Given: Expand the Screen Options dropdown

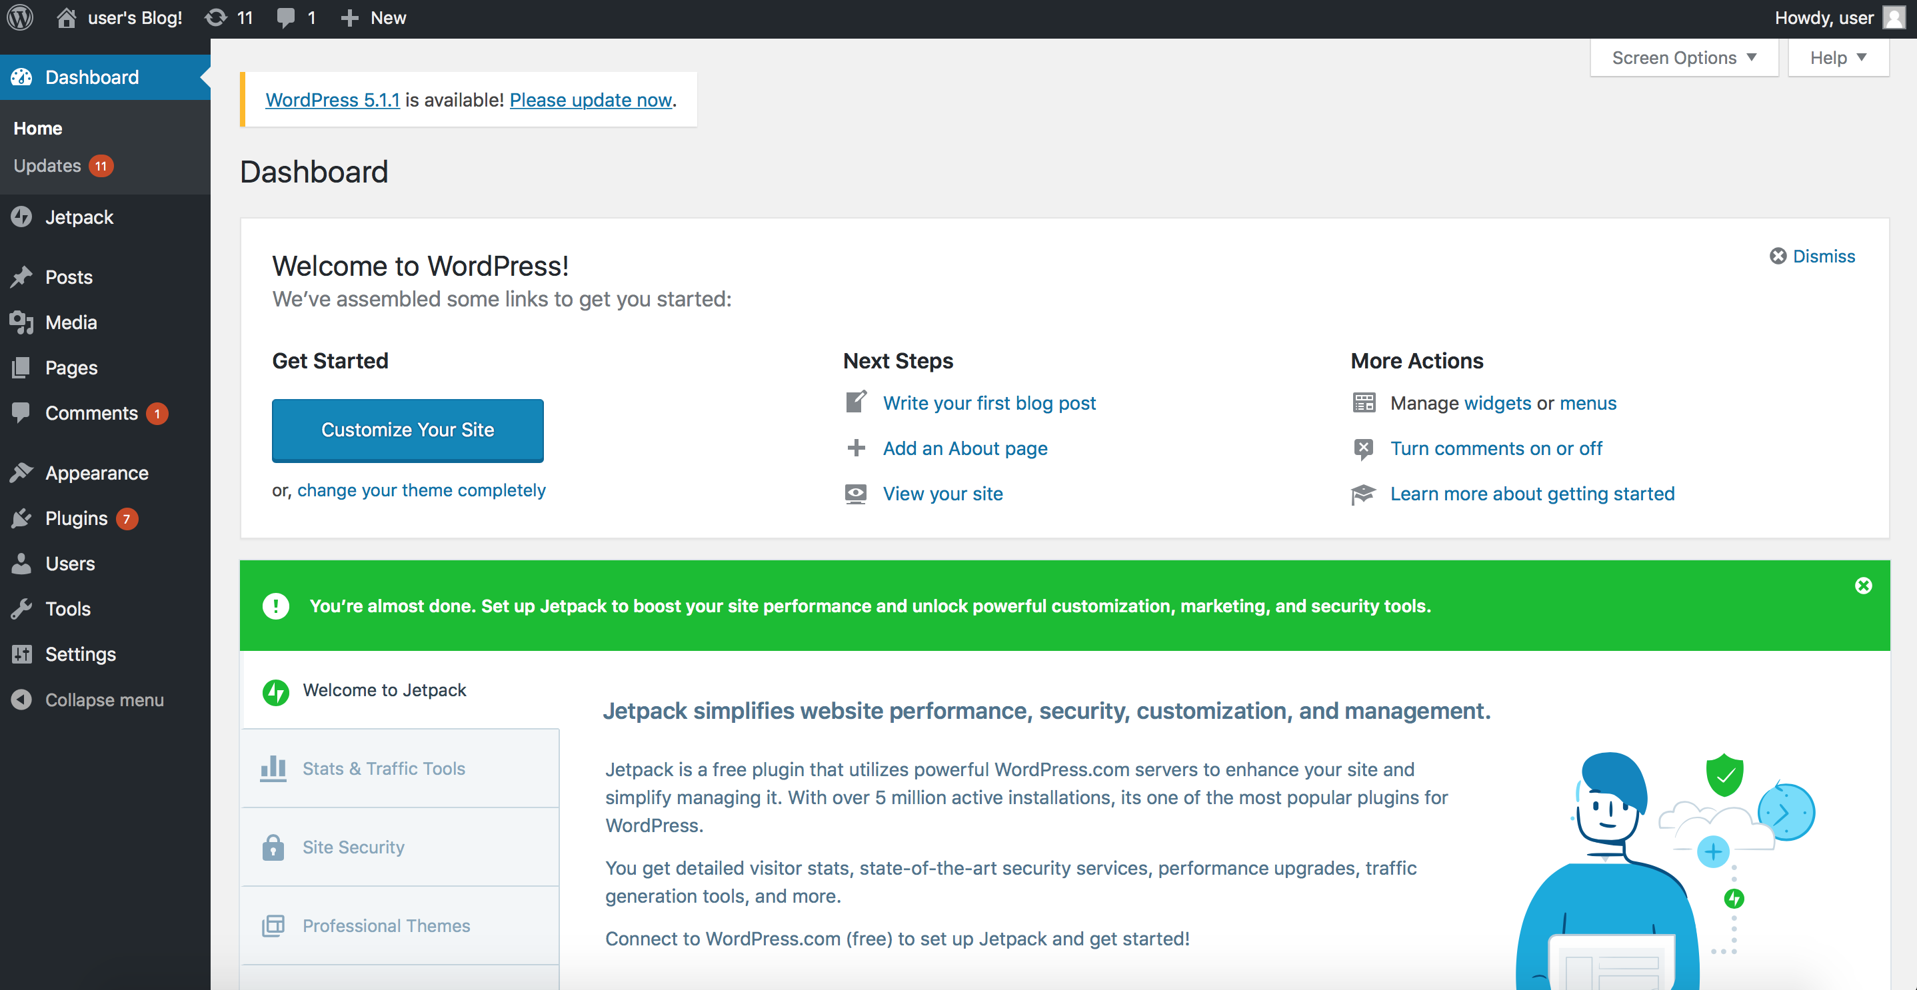Looking at the screenshot, I should point(1683,57).
